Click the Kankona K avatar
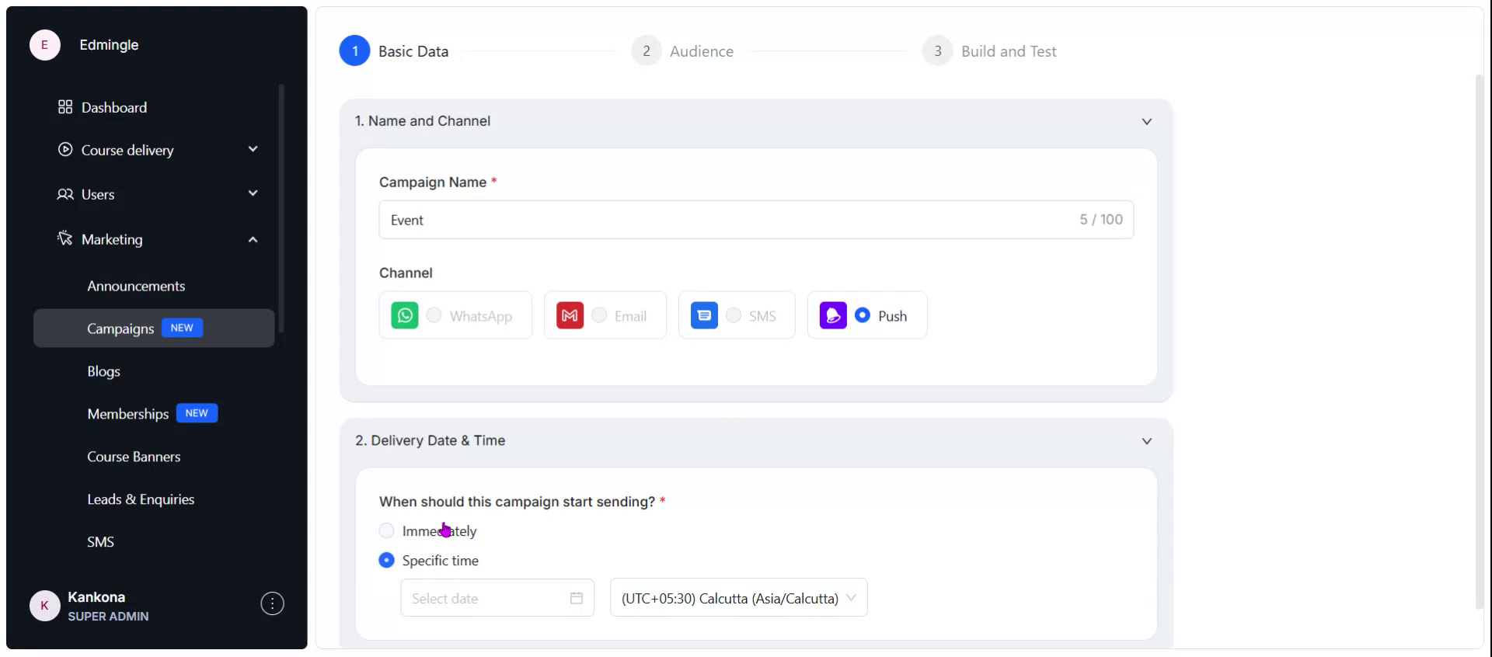 [x=44, y=606]
